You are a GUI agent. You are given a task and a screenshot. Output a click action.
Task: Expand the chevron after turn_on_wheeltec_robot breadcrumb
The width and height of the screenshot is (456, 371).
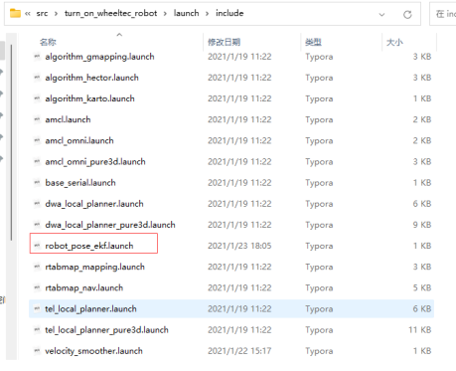click(x=165, y=14)
